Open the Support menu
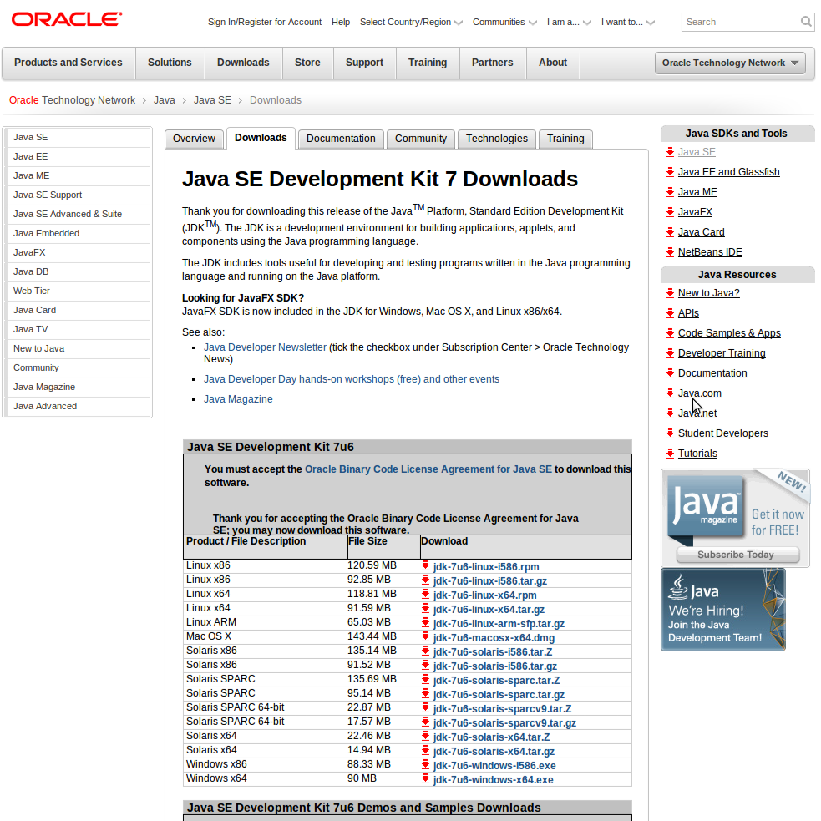 click(364, 63)
